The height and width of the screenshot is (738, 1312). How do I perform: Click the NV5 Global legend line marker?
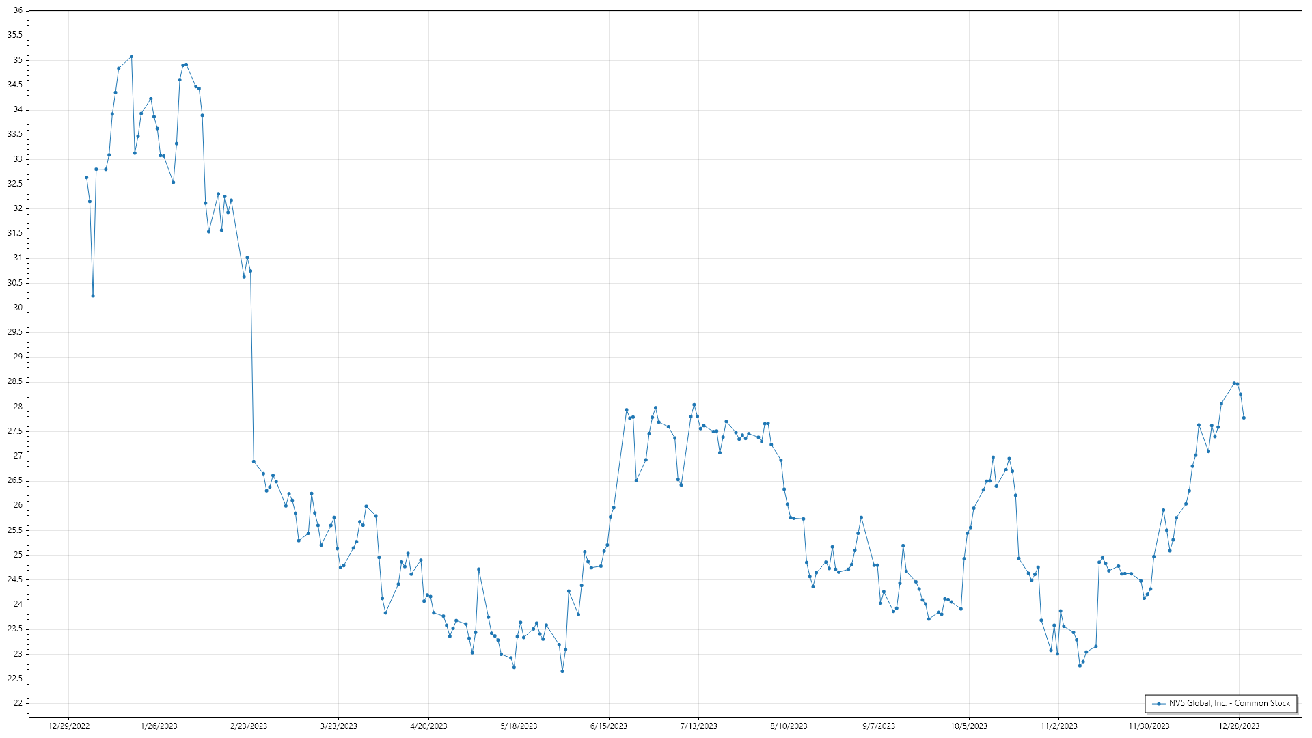[1159, 703]
